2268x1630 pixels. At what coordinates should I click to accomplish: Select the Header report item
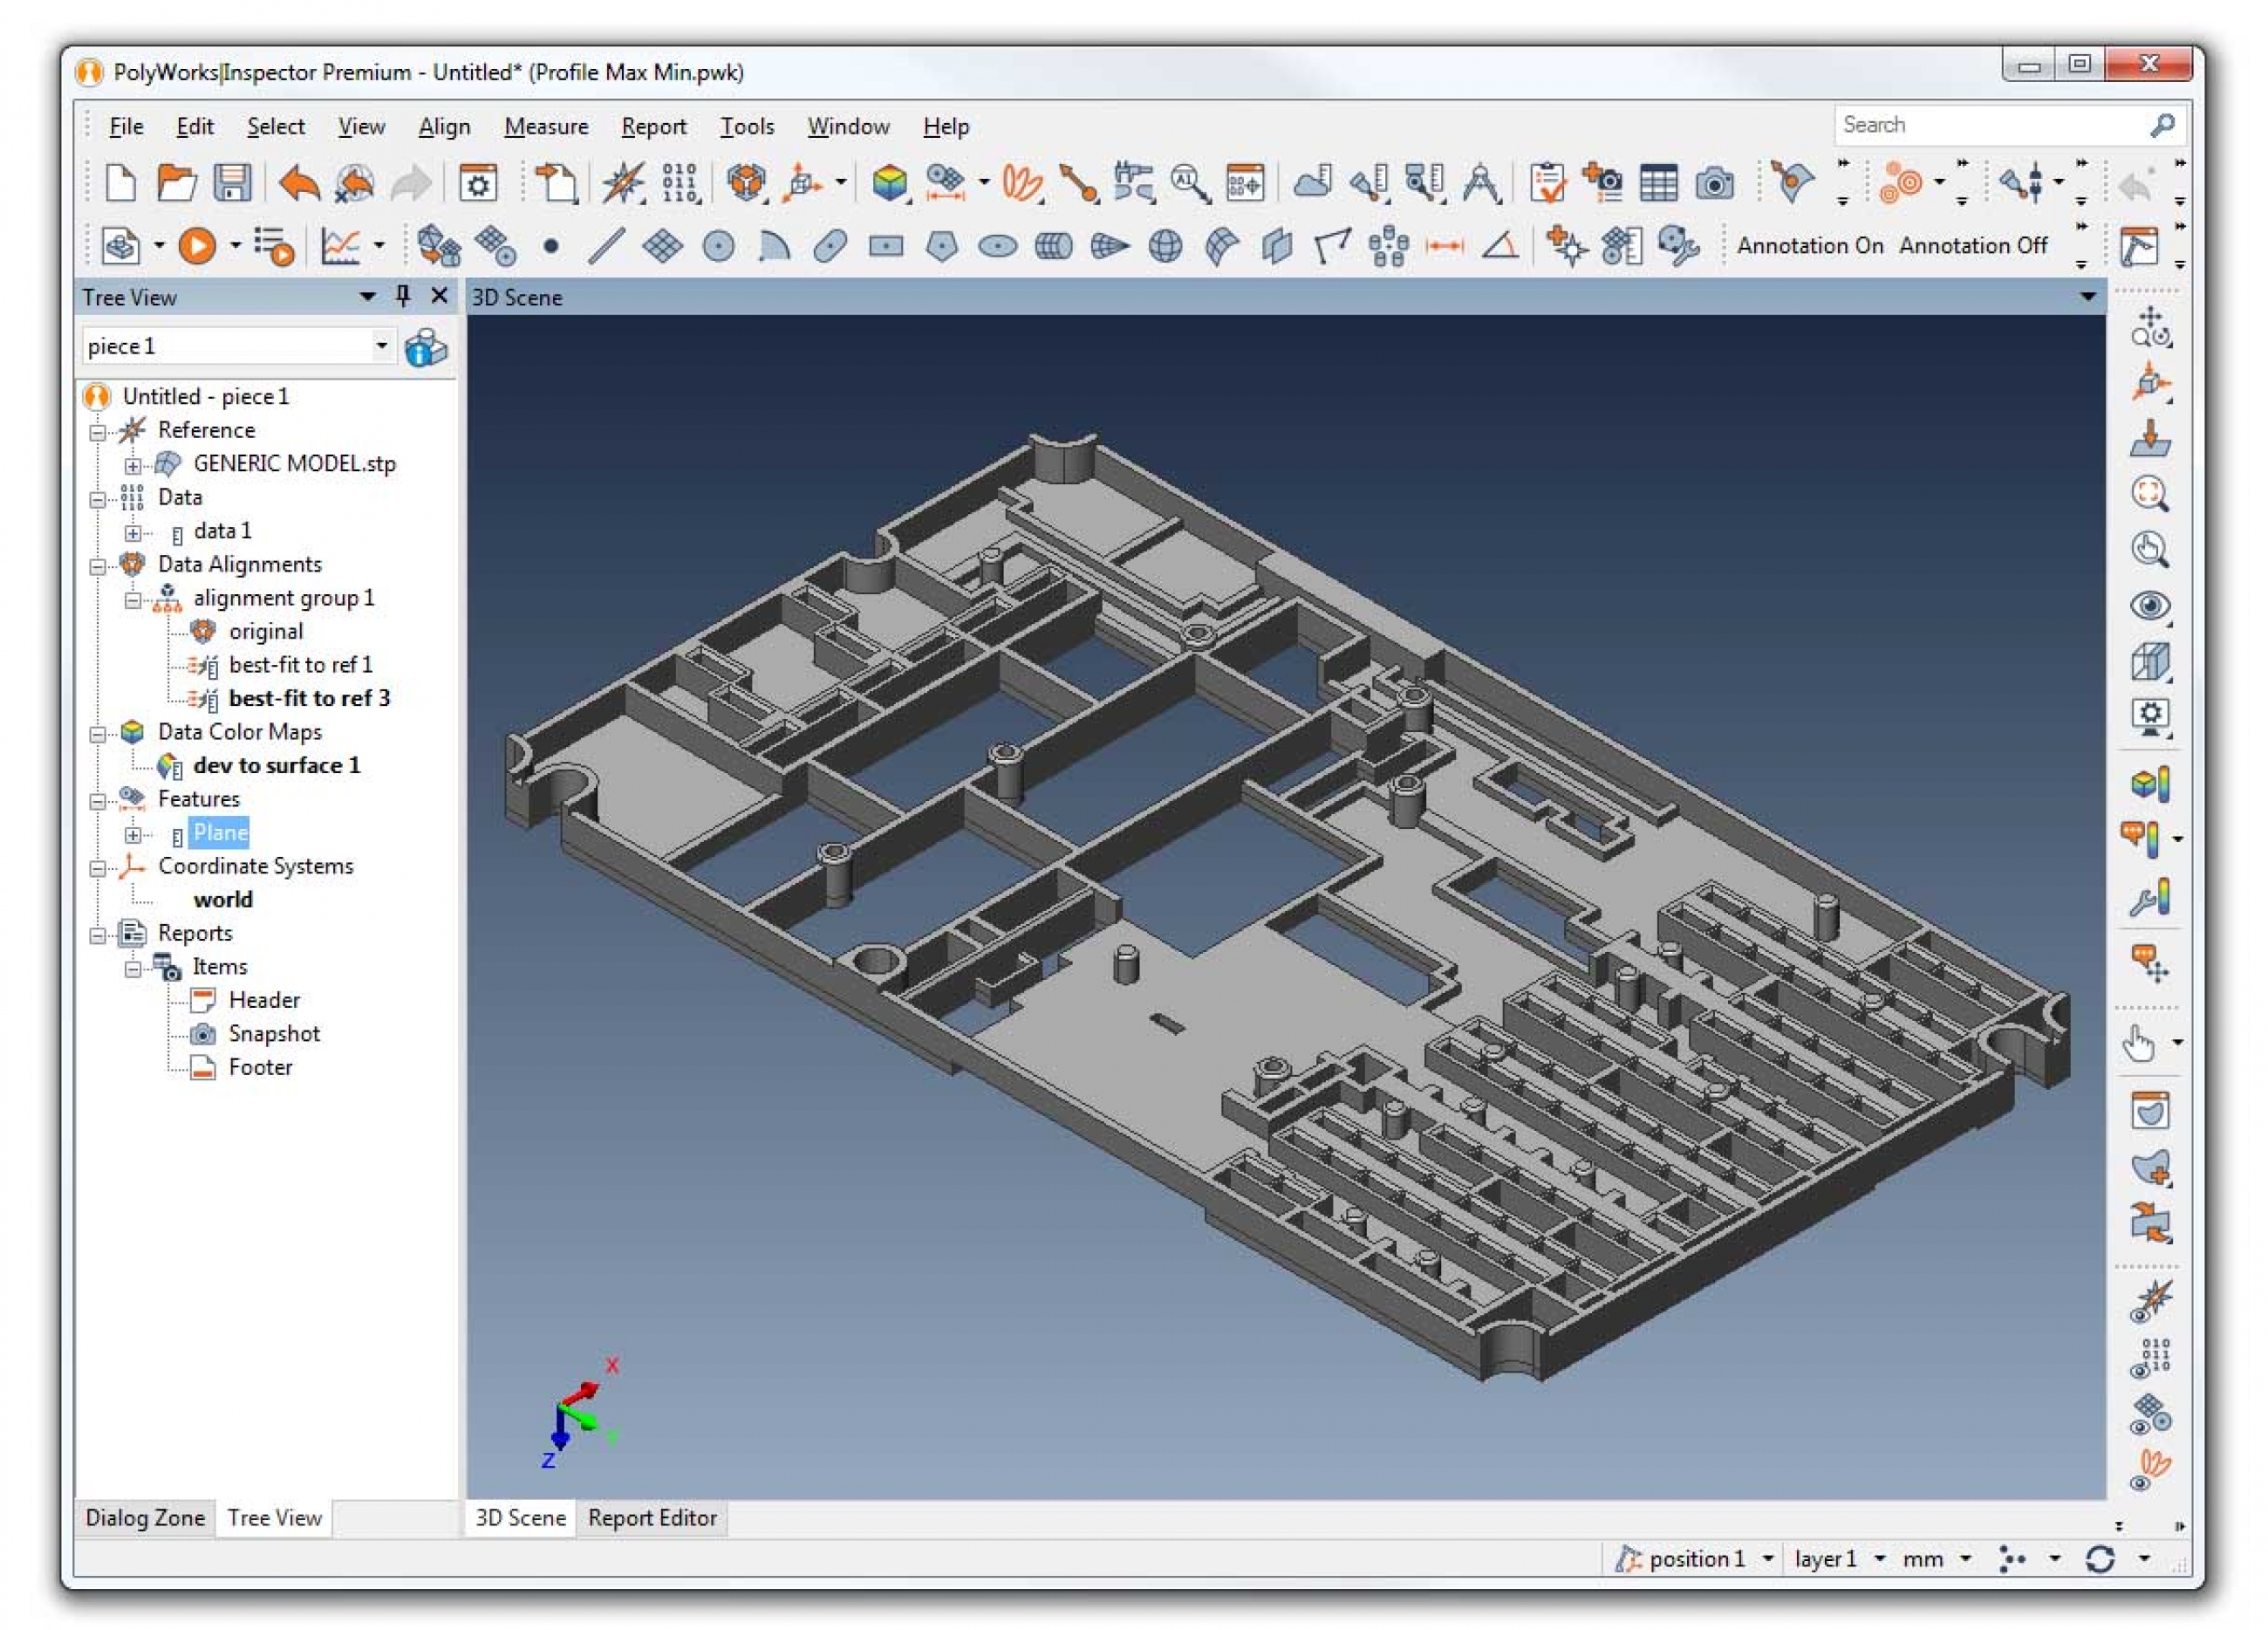click(264, 1000)
